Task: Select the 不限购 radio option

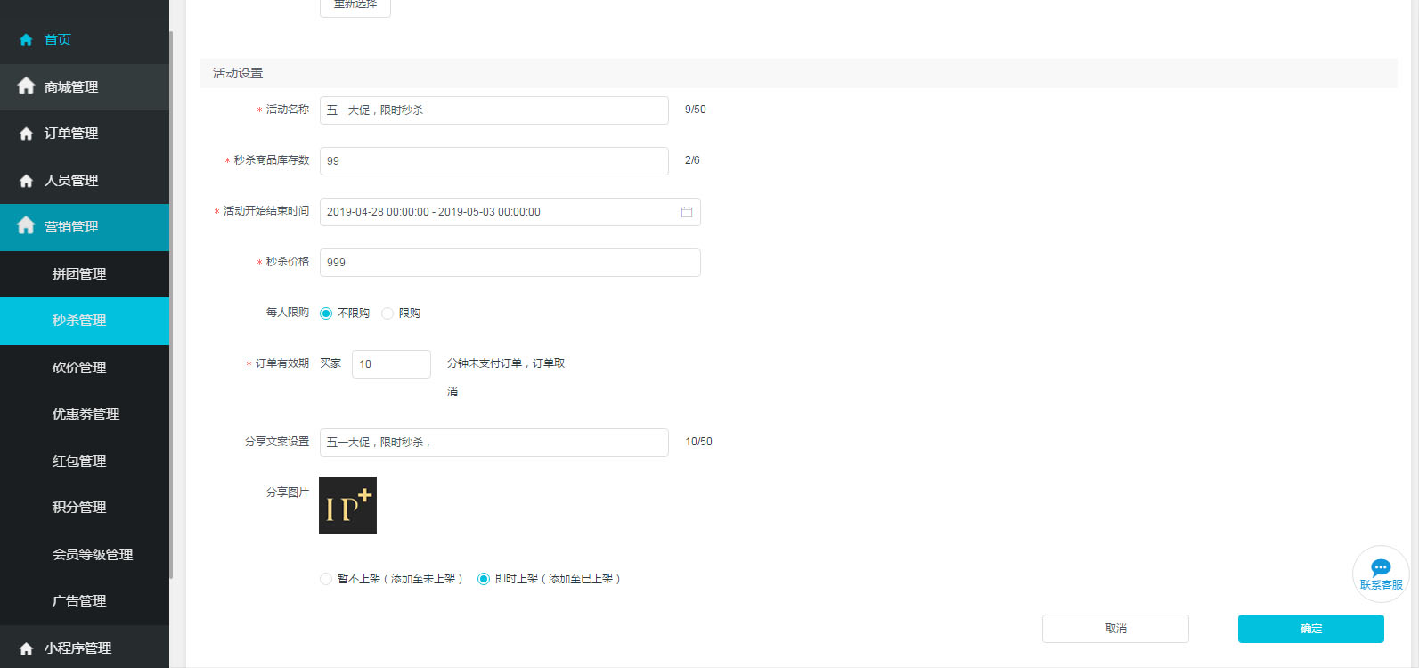Action: [326, 314]
